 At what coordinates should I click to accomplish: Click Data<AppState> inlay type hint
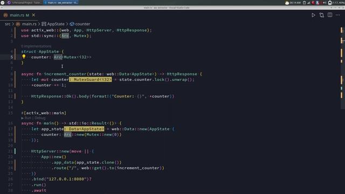coord(84,129)
